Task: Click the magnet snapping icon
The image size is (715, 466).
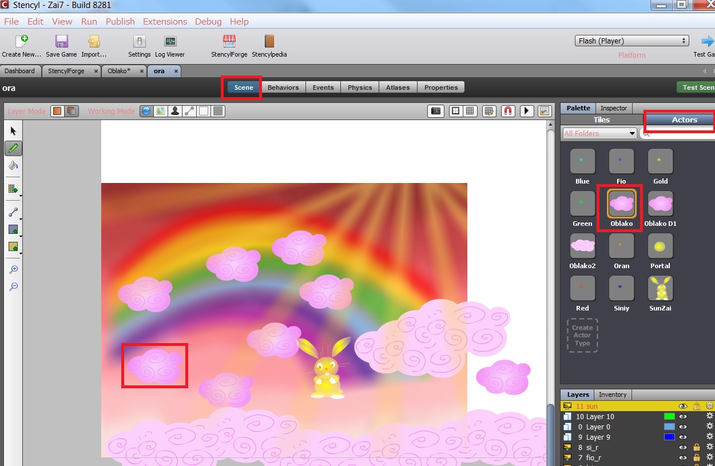Action: click(507, 111)
